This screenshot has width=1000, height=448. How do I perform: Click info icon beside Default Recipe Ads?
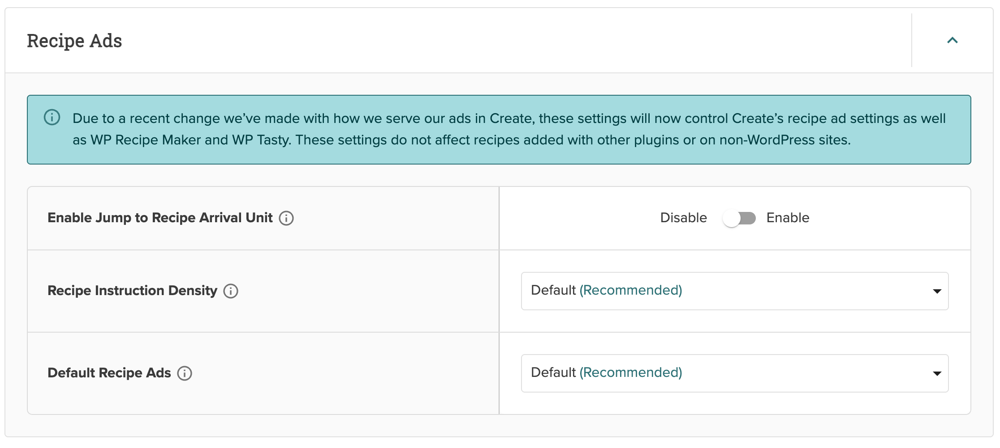(185, 373)
